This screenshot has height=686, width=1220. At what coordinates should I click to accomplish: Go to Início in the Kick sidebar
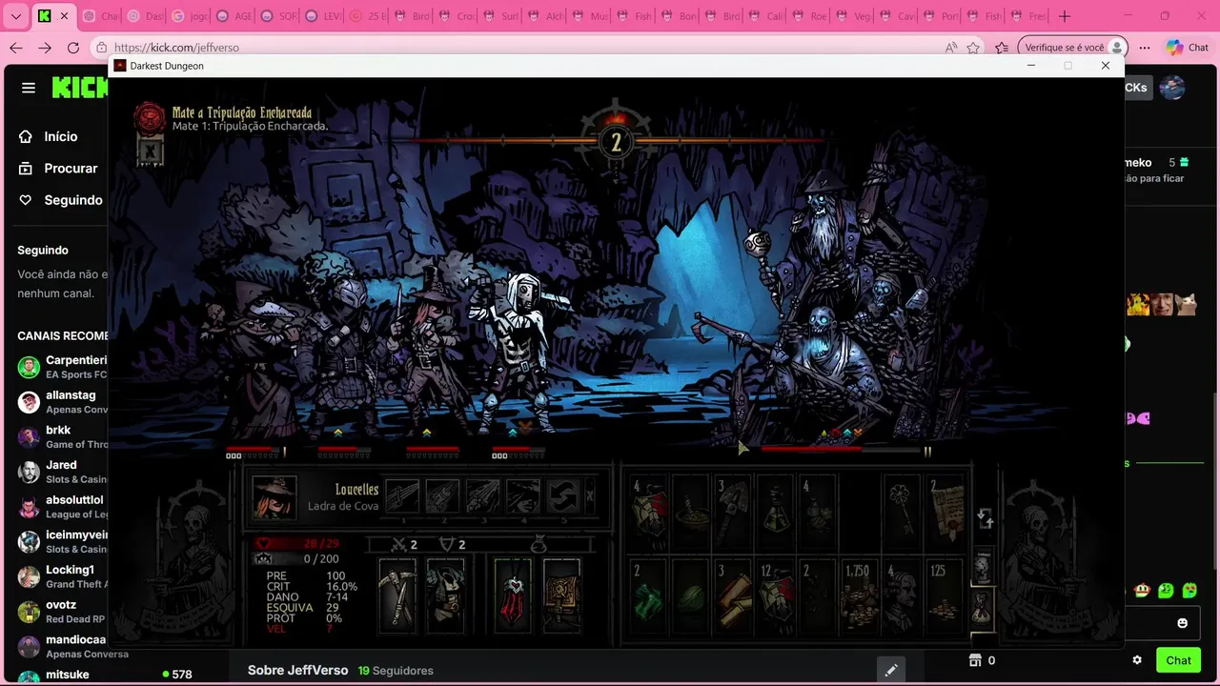tap(60, 136)
